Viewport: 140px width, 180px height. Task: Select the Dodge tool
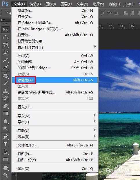click(x=6, y=128)
